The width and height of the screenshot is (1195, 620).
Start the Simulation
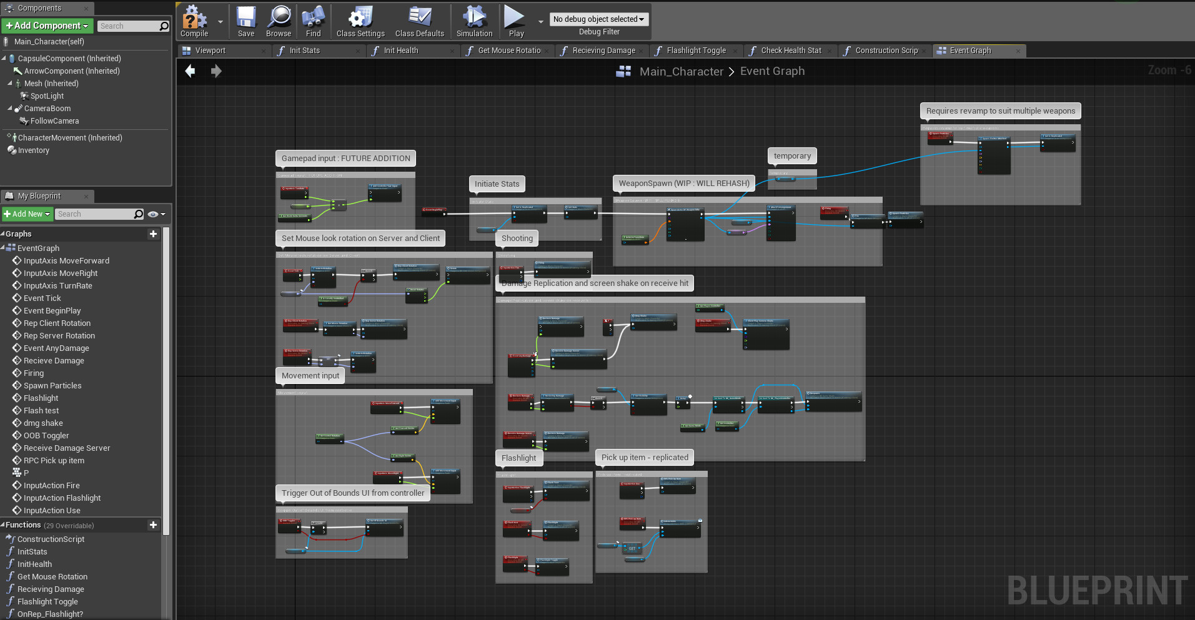pyautogui.click(x=474, y=20)
